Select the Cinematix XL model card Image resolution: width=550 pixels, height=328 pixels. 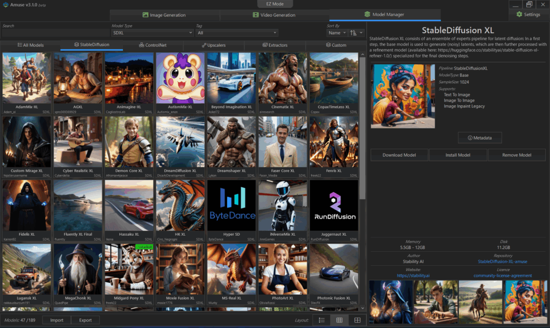click(x=283, y=83)
